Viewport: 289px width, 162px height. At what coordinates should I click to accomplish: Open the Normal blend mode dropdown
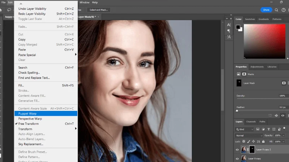pos(249,136)
